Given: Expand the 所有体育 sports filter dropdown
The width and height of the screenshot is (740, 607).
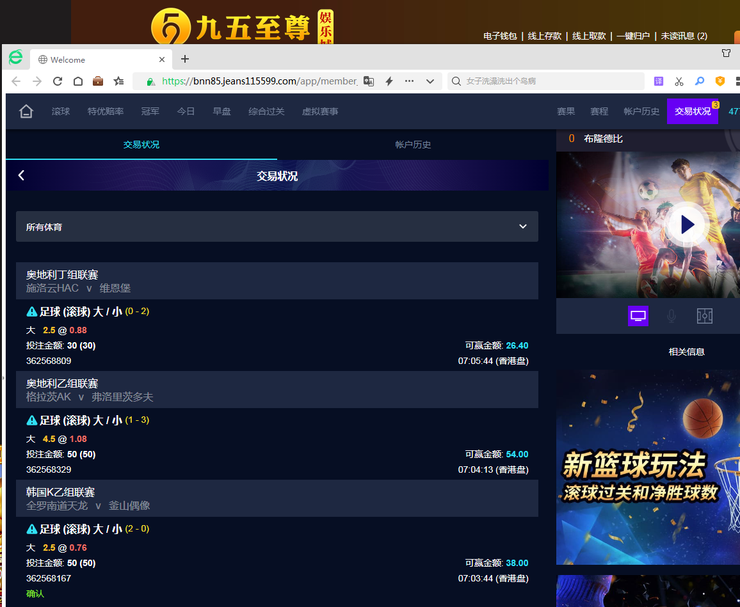Looking at the screenshot, I should point(522,226).
